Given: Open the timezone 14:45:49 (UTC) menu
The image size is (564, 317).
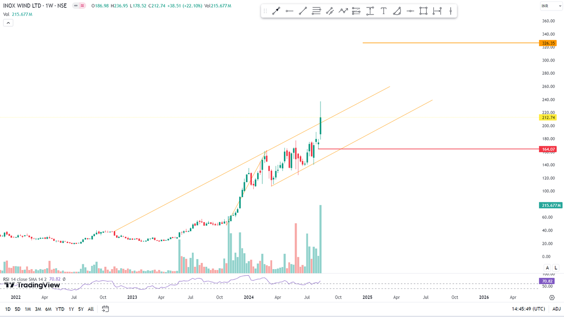Looking at the screenshot, I should (529, 309).
